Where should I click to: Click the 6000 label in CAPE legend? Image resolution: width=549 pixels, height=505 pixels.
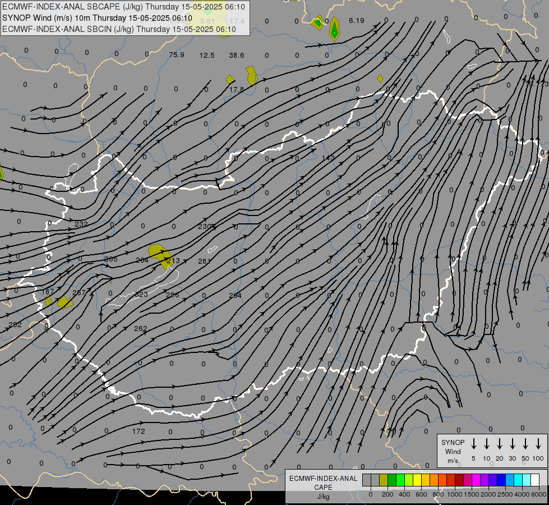(538, 494)
